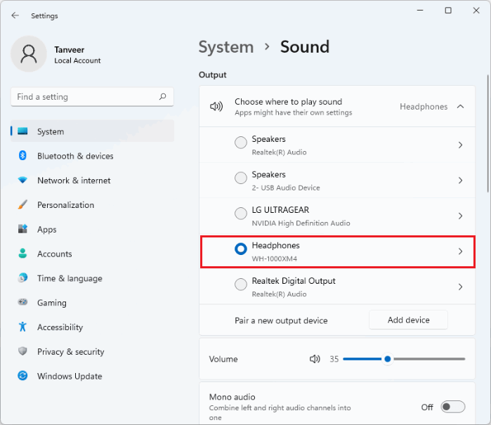Open the Tanveer user profile avatar
Viewport: 491px width, 425px height.
pos(29,54)
